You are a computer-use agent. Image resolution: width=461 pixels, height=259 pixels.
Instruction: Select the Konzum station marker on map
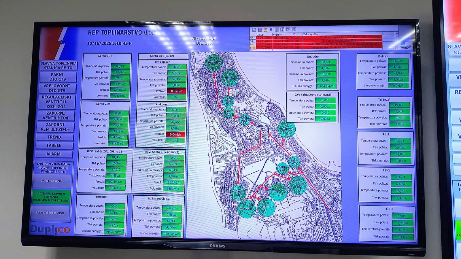(247, 209)
